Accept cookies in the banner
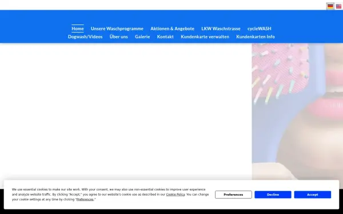This screenshot has height=214, width=343. pyautogui.click(x=312, y=195)
